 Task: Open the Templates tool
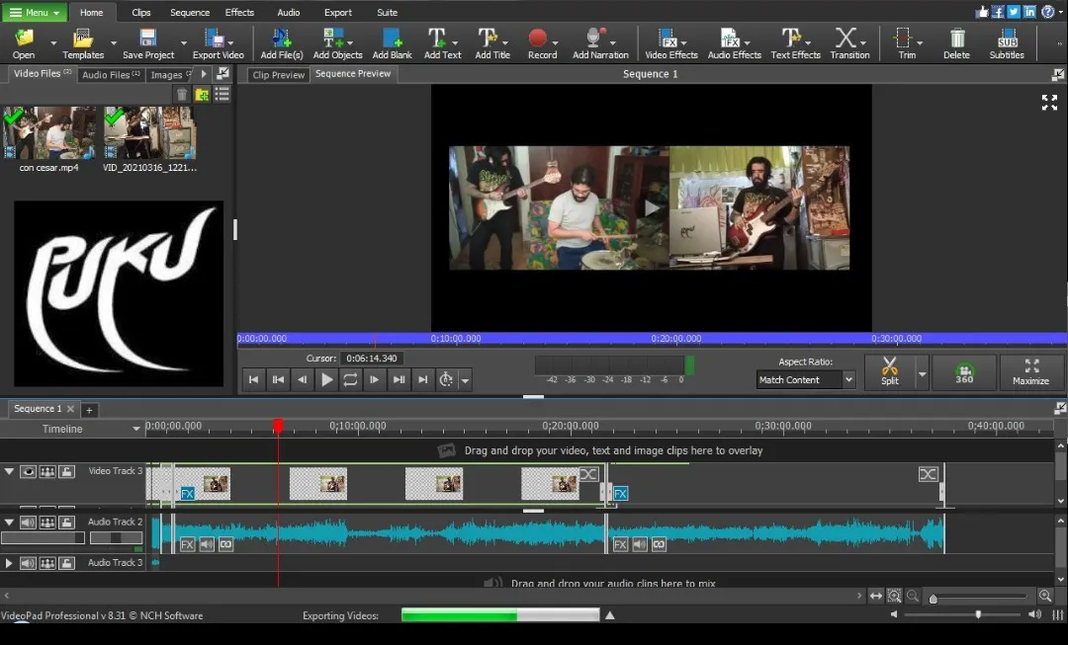83,42
